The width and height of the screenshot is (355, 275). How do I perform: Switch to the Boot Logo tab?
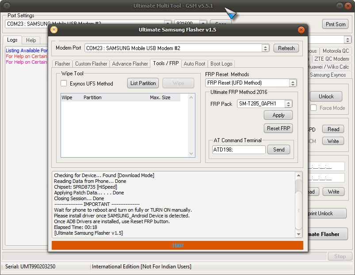click(x=221, y=63)
